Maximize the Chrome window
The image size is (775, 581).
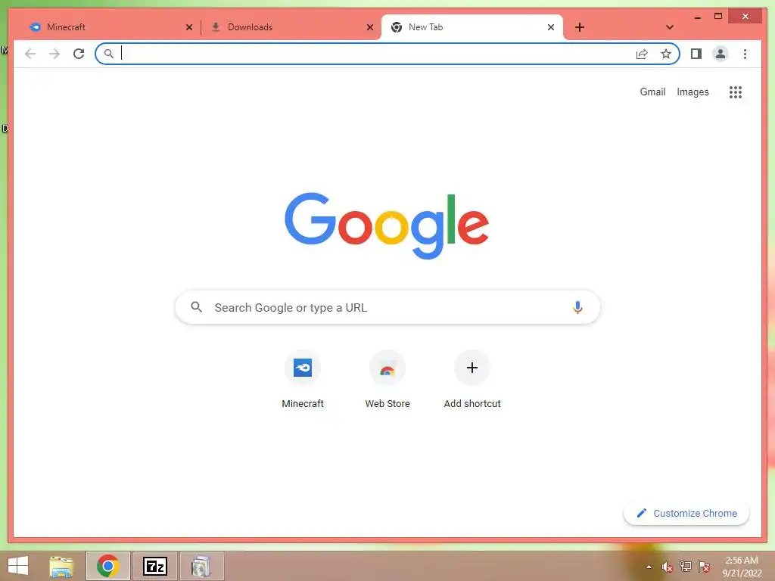click(x=718, y=17)
